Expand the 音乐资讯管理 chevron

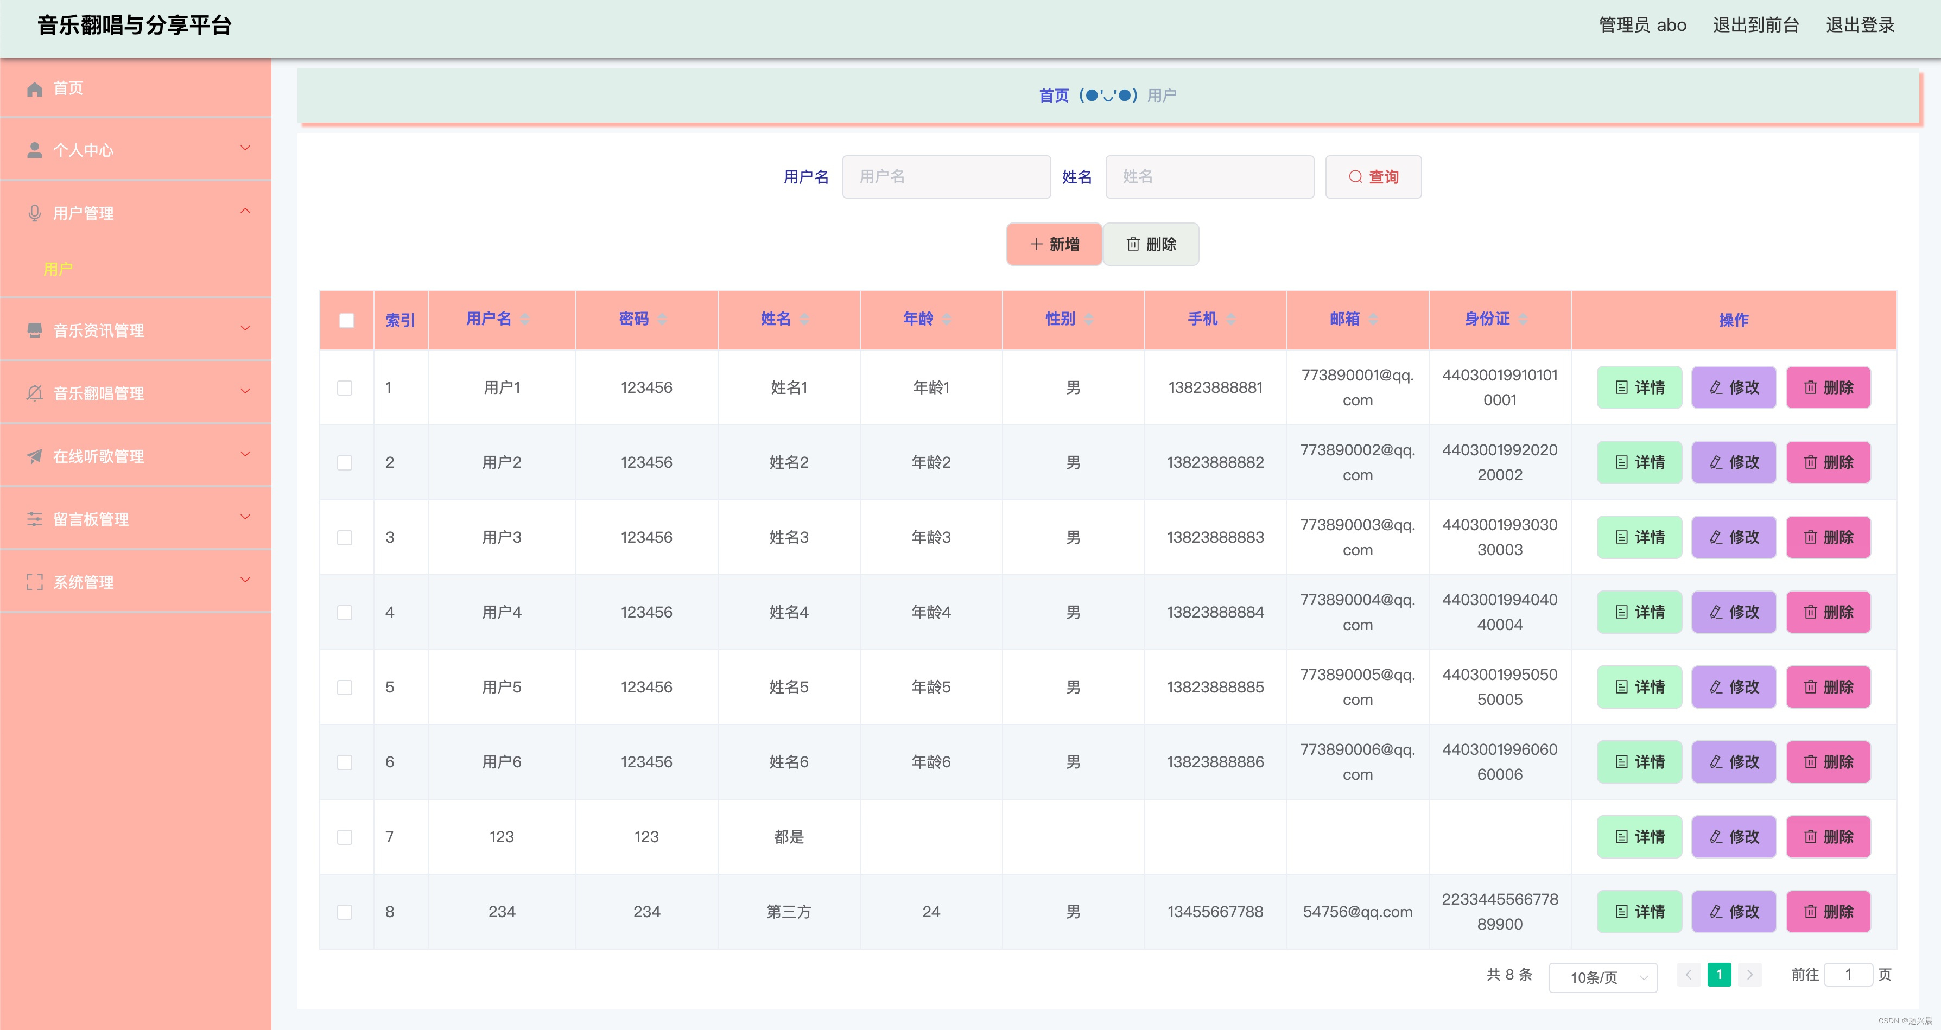tap(245, 328)
